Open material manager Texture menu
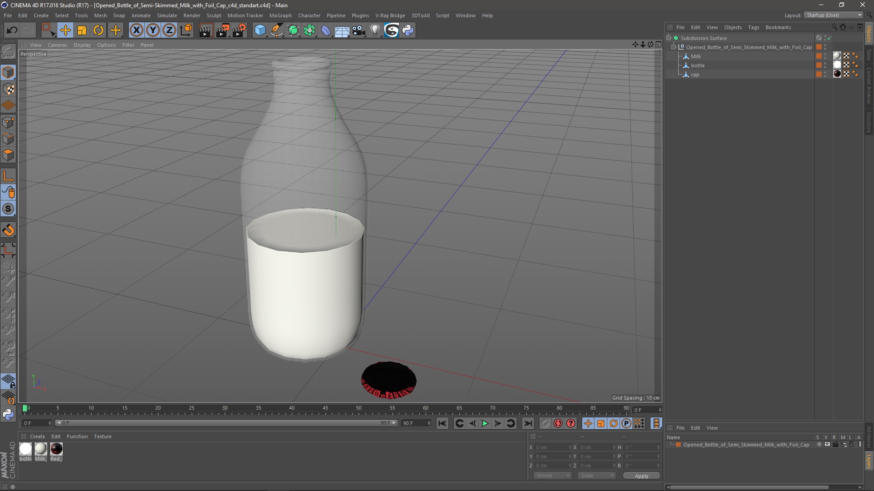 [102, 436]
